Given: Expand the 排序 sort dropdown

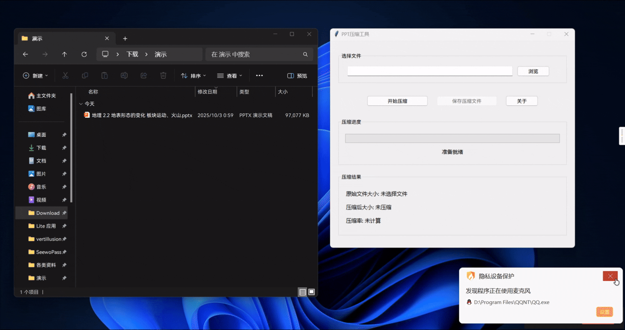Looking at the screenshot, I should point(193,76).
